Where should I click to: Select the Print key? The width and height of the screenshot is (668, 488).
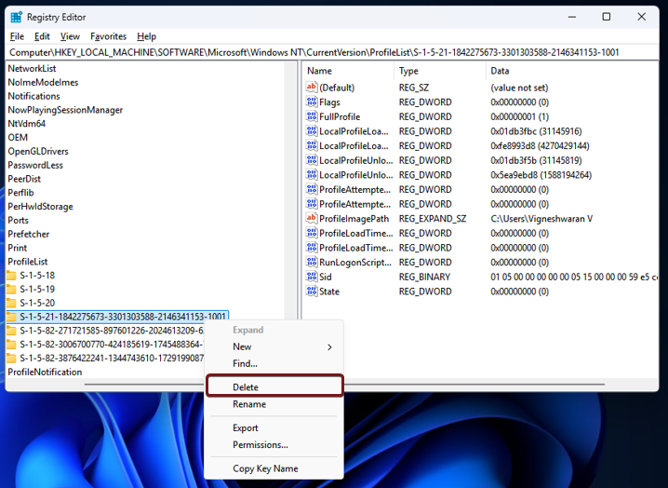click(x=17, y=248)
